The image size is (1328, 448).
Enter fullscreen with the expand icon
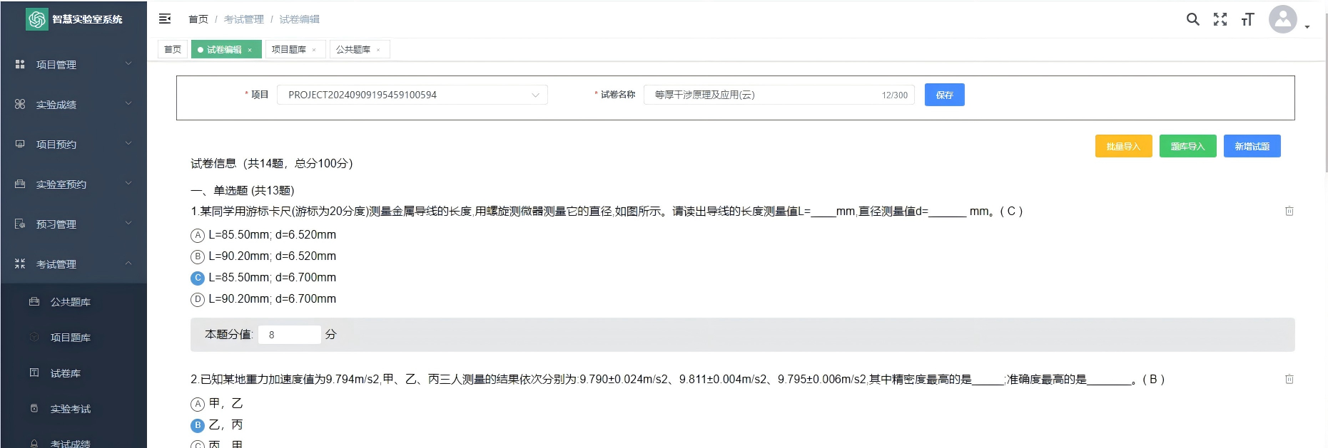1220,19
